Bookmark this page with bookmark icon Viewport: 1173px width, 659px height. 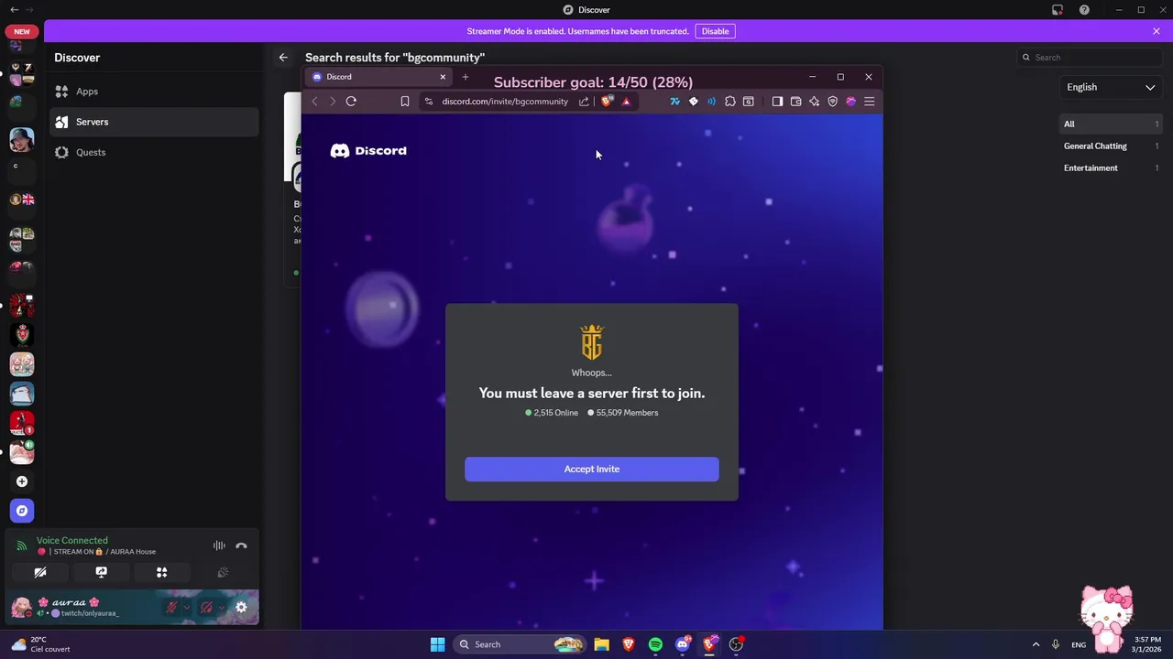(405, 102)
